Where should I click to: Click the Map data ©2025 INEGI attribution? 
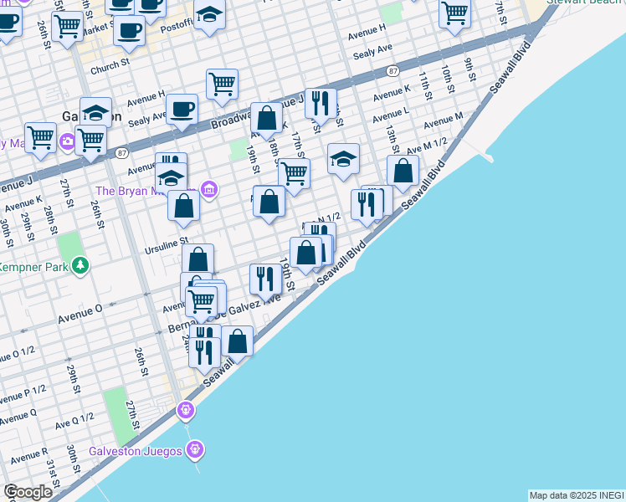click(577, 496)
